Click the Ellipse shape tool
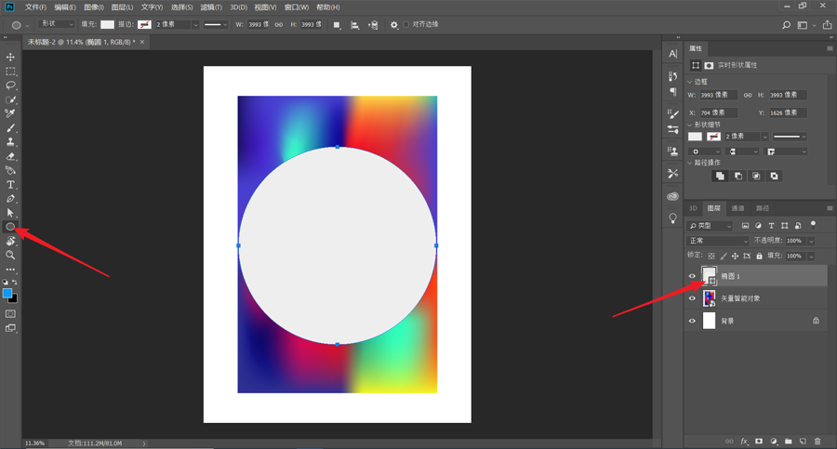This screenshot has width=837, height=449. point(11,227)
